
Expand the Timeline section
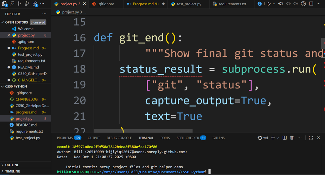pos(12,171)
